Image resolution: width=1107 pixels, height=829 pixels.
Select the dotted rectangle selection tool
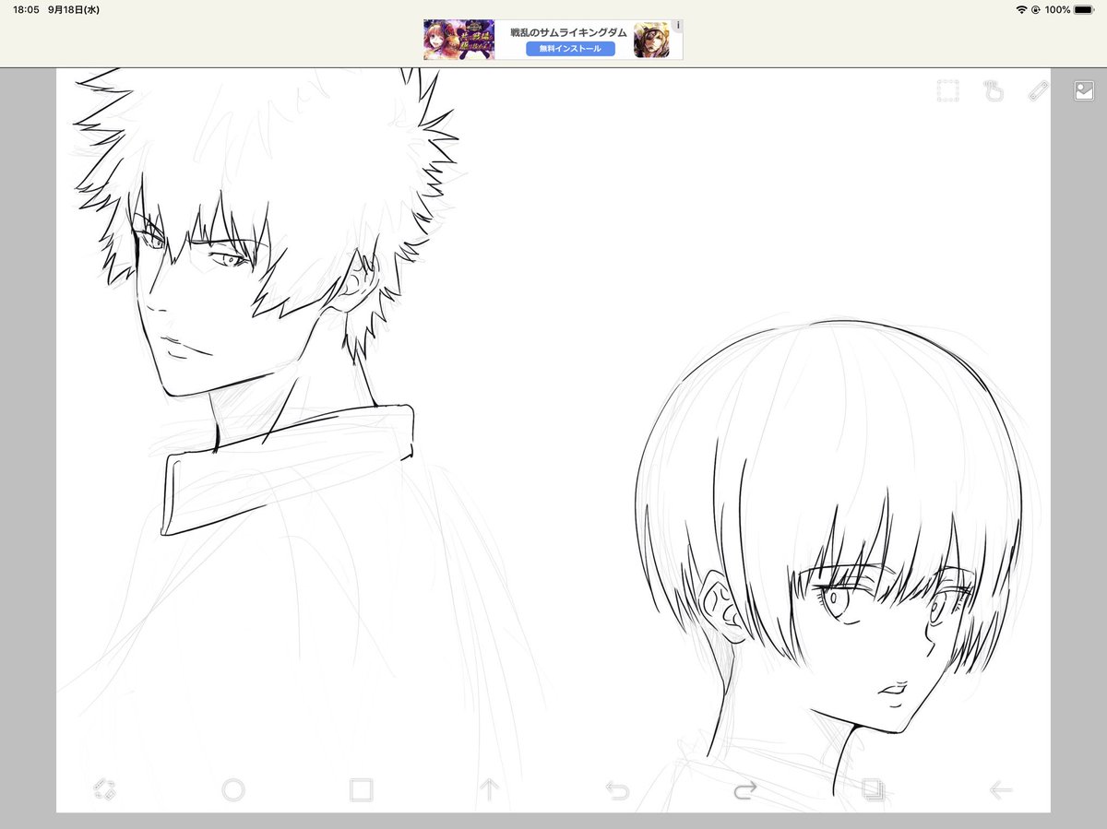point(948,90)
